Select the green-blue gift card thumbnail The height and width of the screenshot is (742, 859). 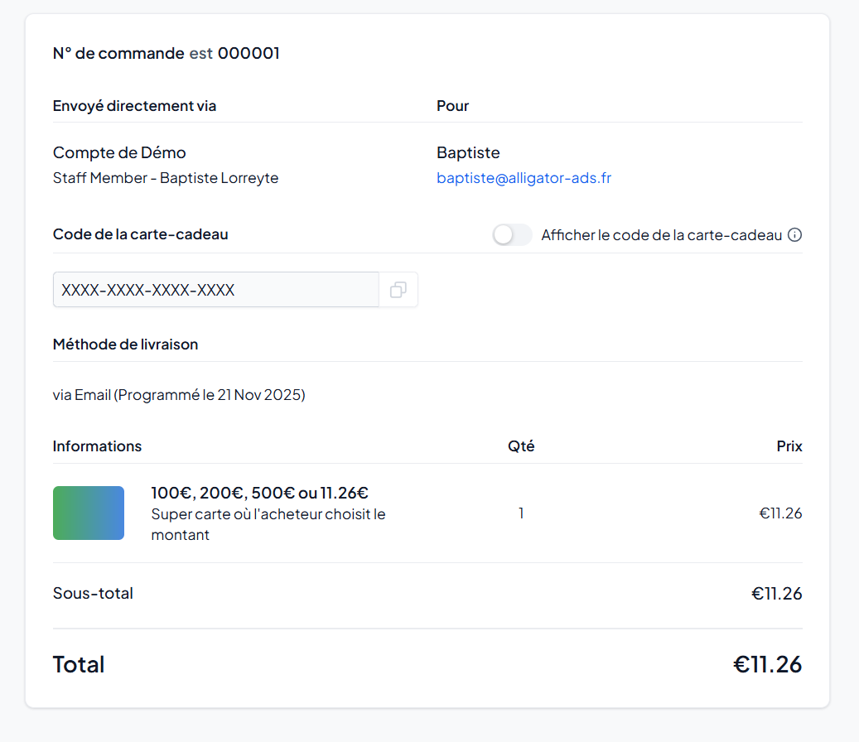point(89,513)
